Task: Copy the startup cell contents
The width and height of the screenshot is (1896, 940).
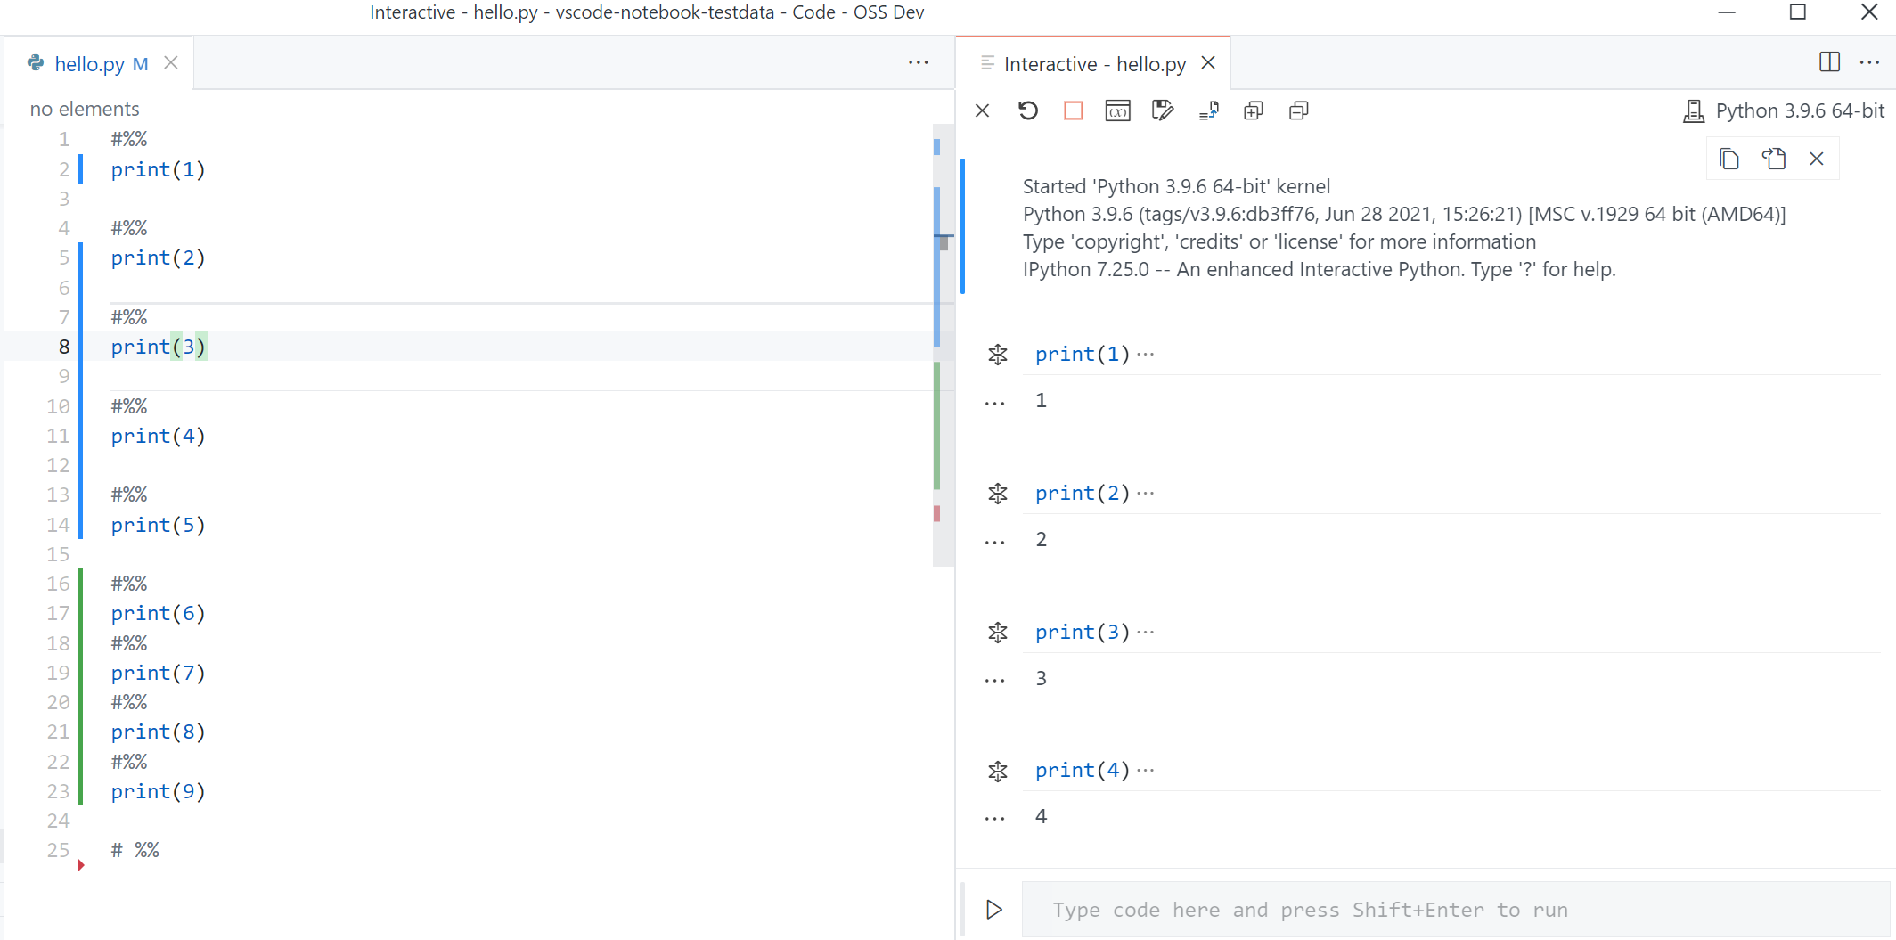Action: pos(1729,159)
